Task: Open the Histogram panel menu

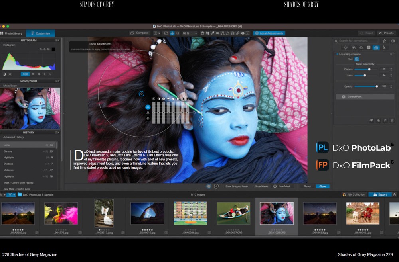Action: click(57, 40)
